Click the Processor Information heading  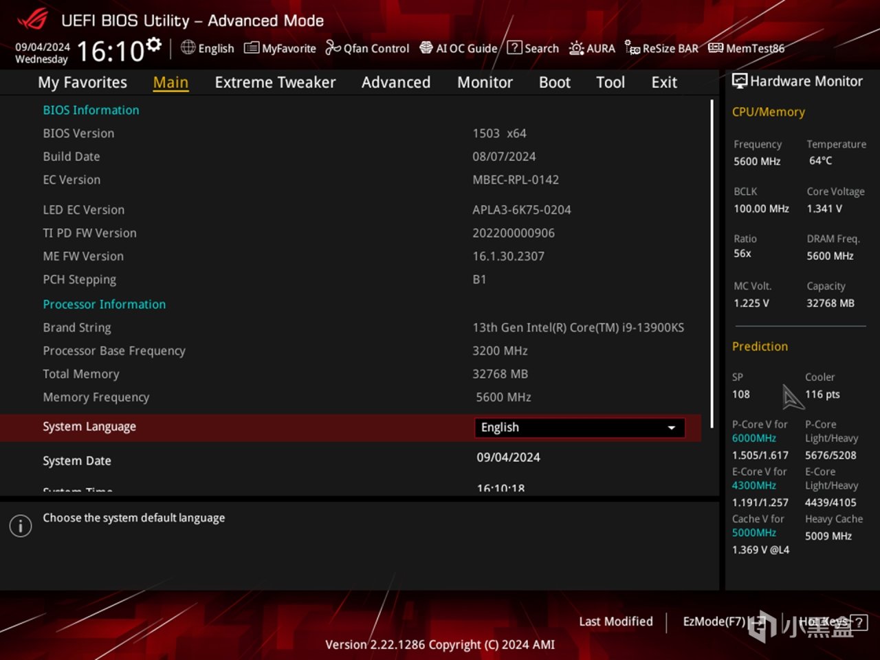pyautogui.click(x=104, y=305)
